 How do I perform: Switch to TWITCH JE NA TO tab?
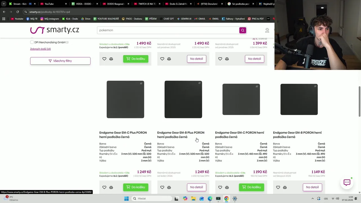coord(147,4)
